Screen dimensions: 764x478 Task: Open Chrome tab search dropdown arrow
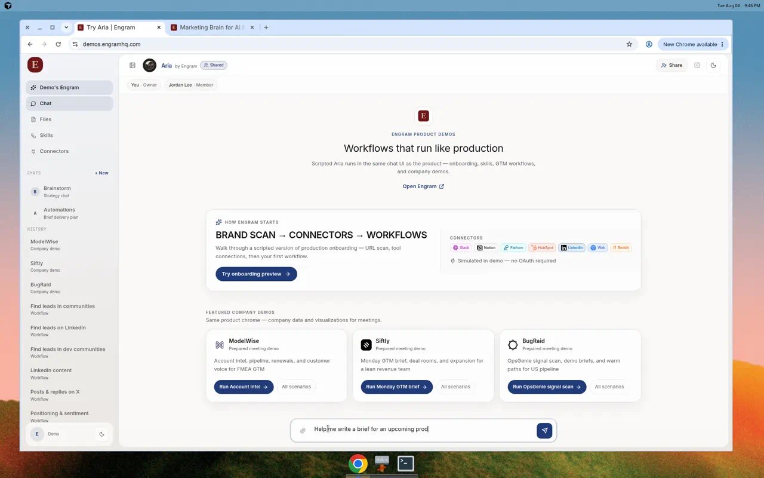[x=66, y=27]
